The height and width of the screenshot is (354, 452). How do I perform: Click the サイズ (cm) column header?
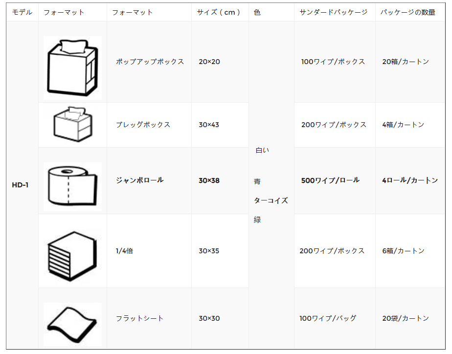coord(218,12)
